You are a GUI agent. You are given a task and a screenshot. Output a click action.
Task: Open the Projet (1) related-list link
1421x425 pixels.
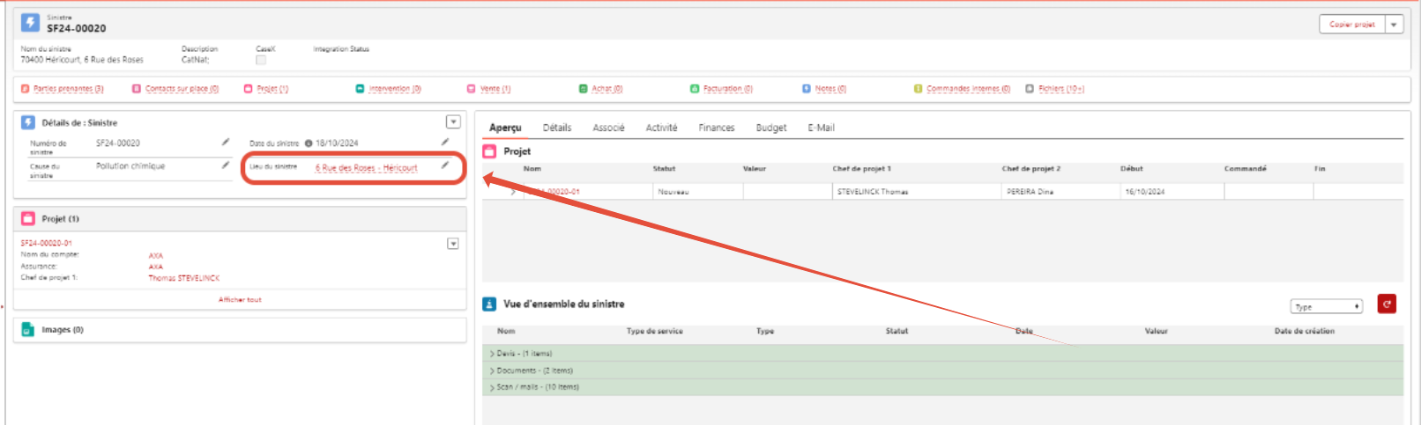click(x=272, y=89)
